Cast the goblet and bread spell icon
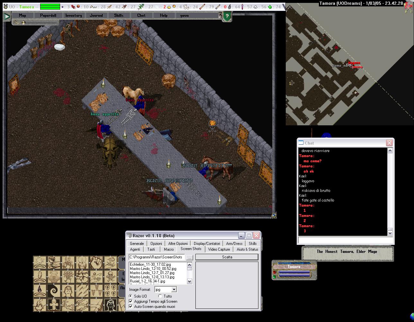Viewport: 414px width, 322px height. [x=54, y=263]
